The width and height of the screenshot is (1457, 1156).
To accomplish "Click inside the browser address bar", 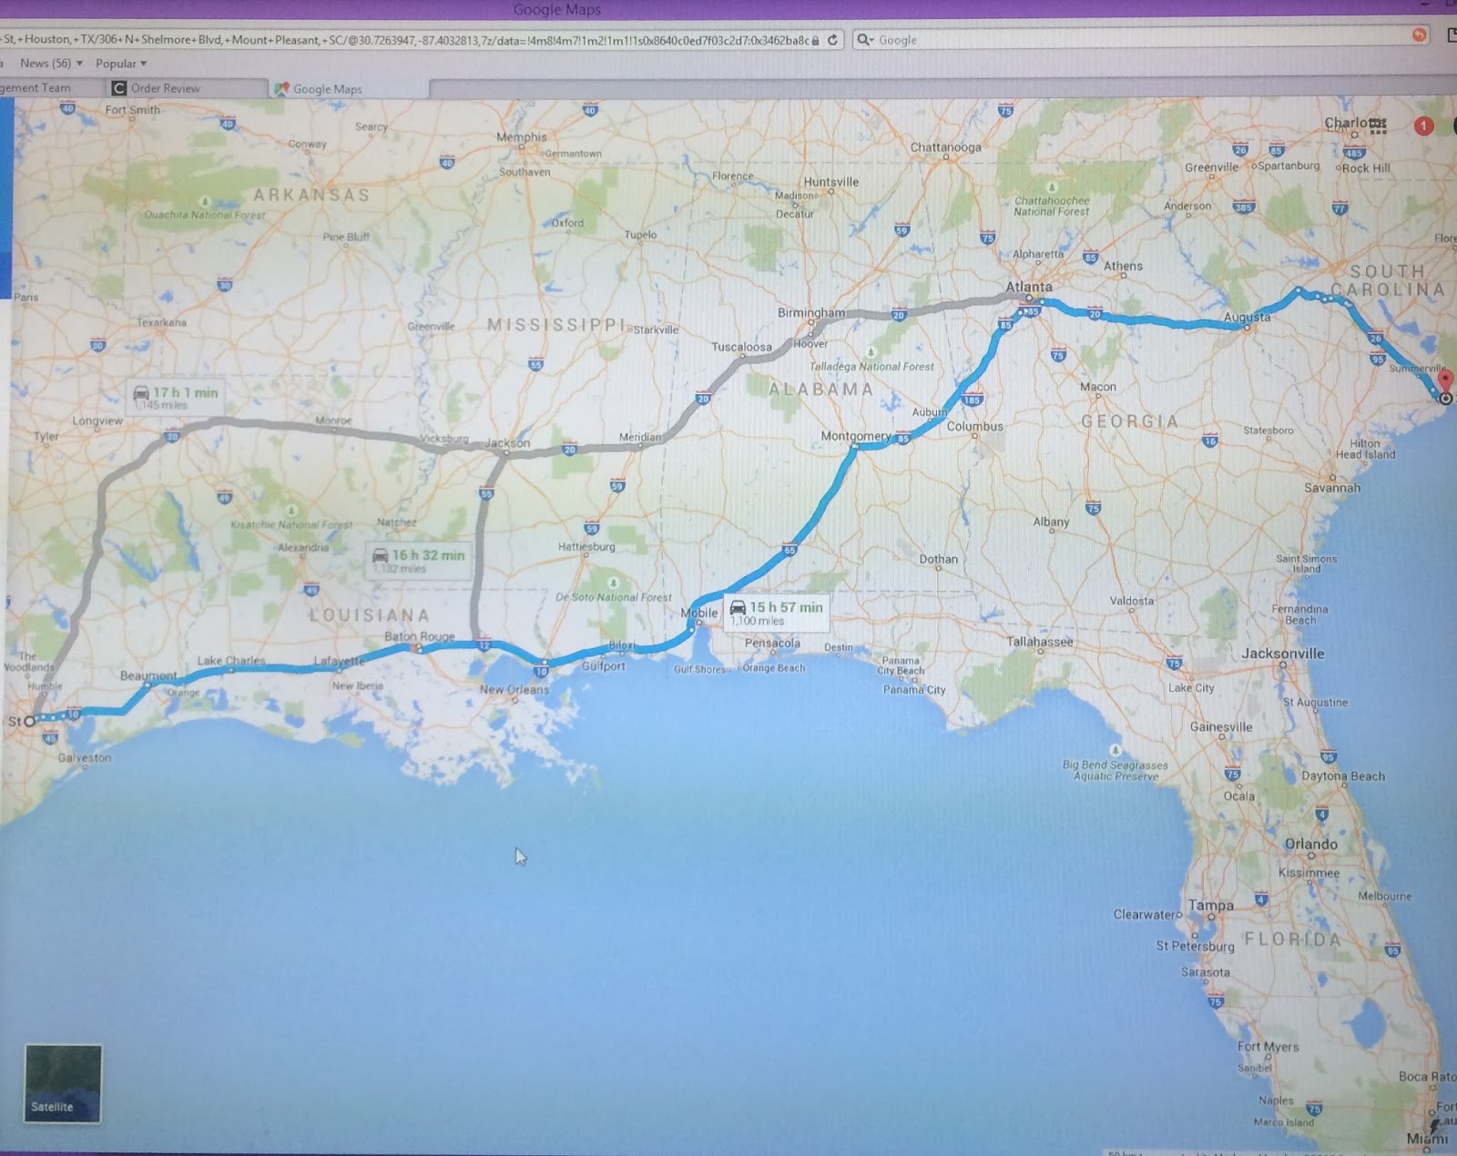I will click(410, 39).
